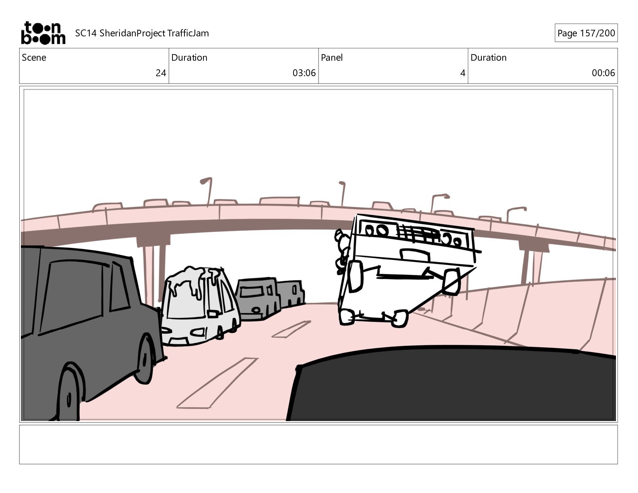Click the panel number '4'
638x493 pixels.
(x=462, y=73)
